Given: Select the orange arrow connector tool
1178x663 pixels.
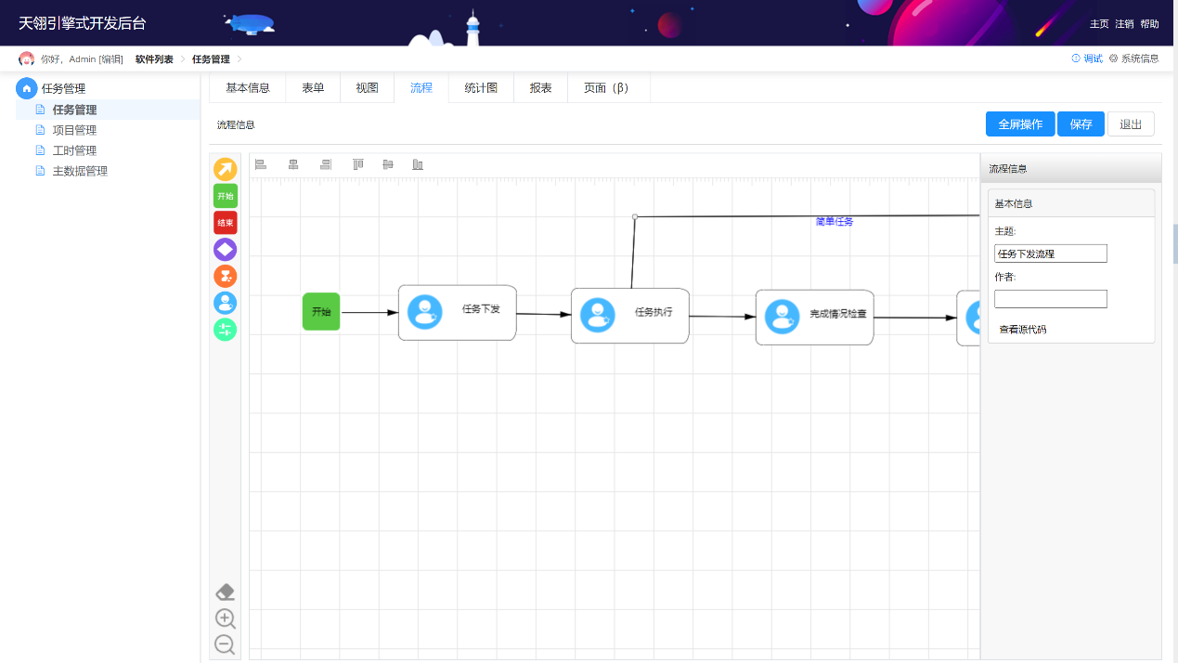Looking at the screenshot, I should point(226,169).
